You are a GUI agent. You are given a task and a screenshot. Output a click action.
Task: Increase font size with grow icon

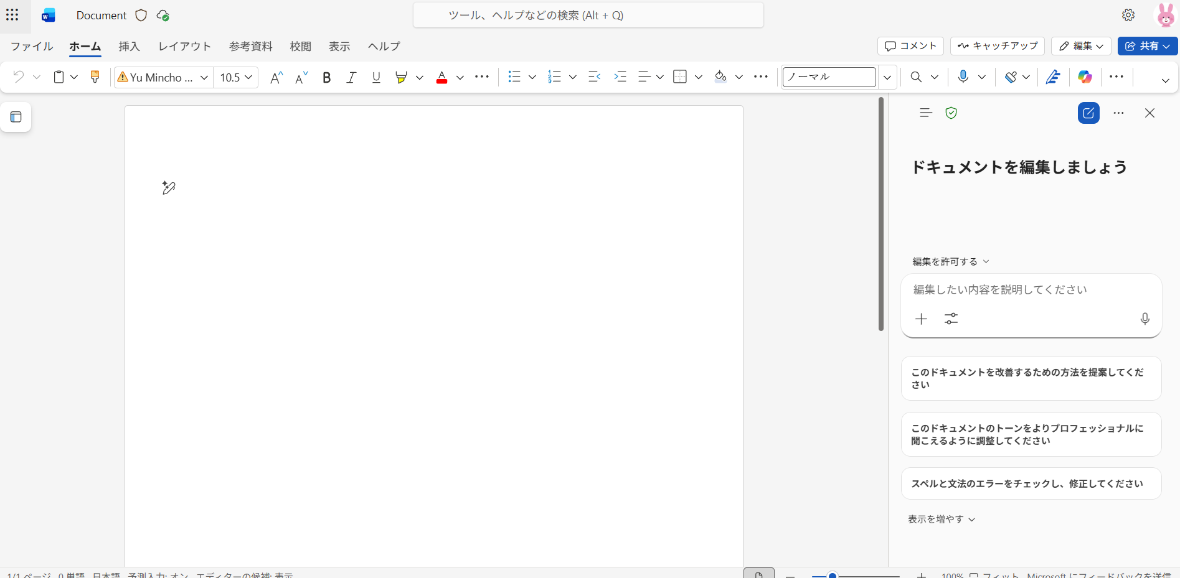276,77
